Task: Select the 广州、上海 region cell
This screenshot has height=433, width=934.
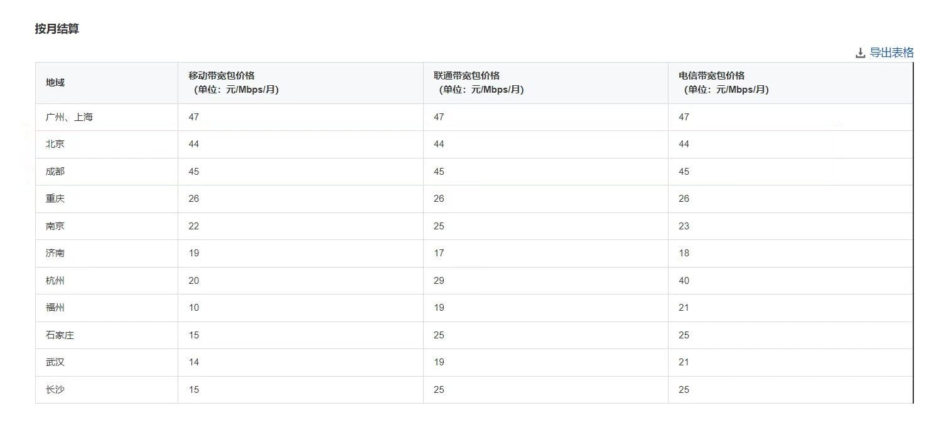Action: [70, 117]
